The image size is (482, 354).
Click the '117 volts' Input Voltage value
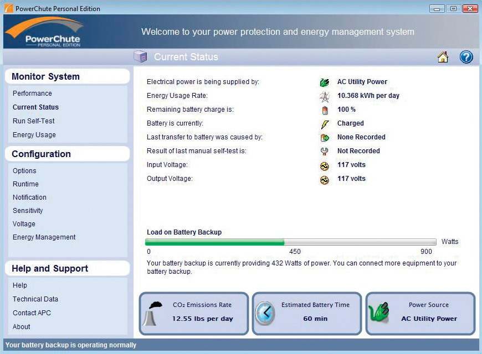click(x=351, y=165)
